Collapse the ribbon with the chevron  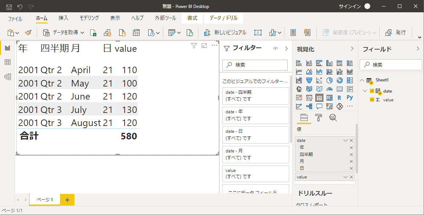click(x=420, y=37)
